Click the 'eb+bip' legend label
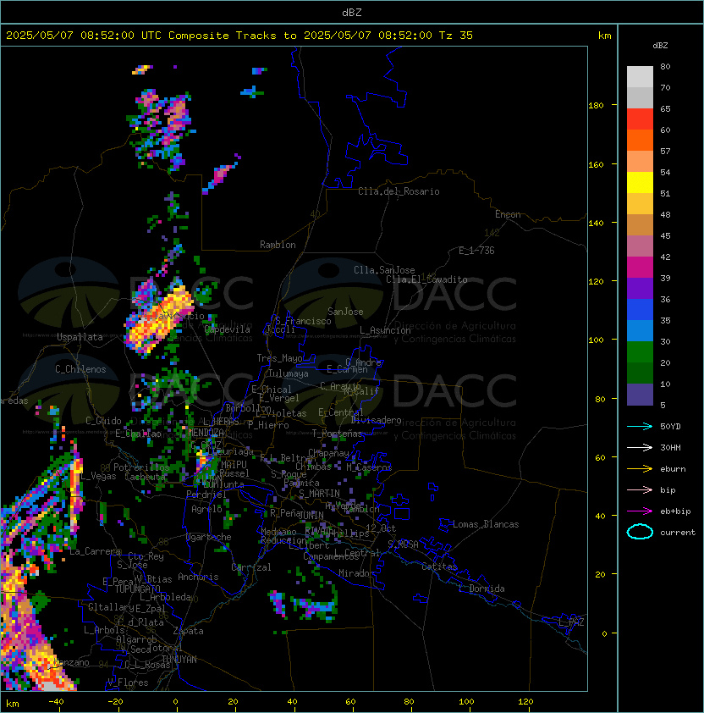 pos(675,511)
